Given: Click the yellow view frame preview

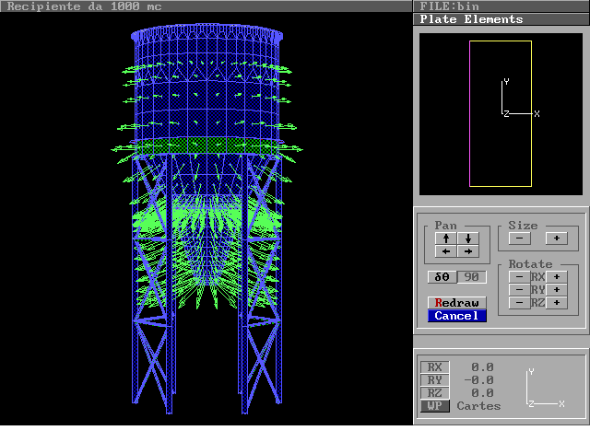Looking at the screenshot, I should [x=501, y=113].
